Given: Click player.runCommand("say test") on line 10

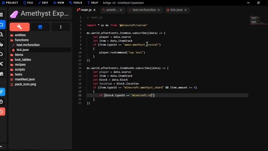Looking at the screenshot, I should [x=122, y=52].
